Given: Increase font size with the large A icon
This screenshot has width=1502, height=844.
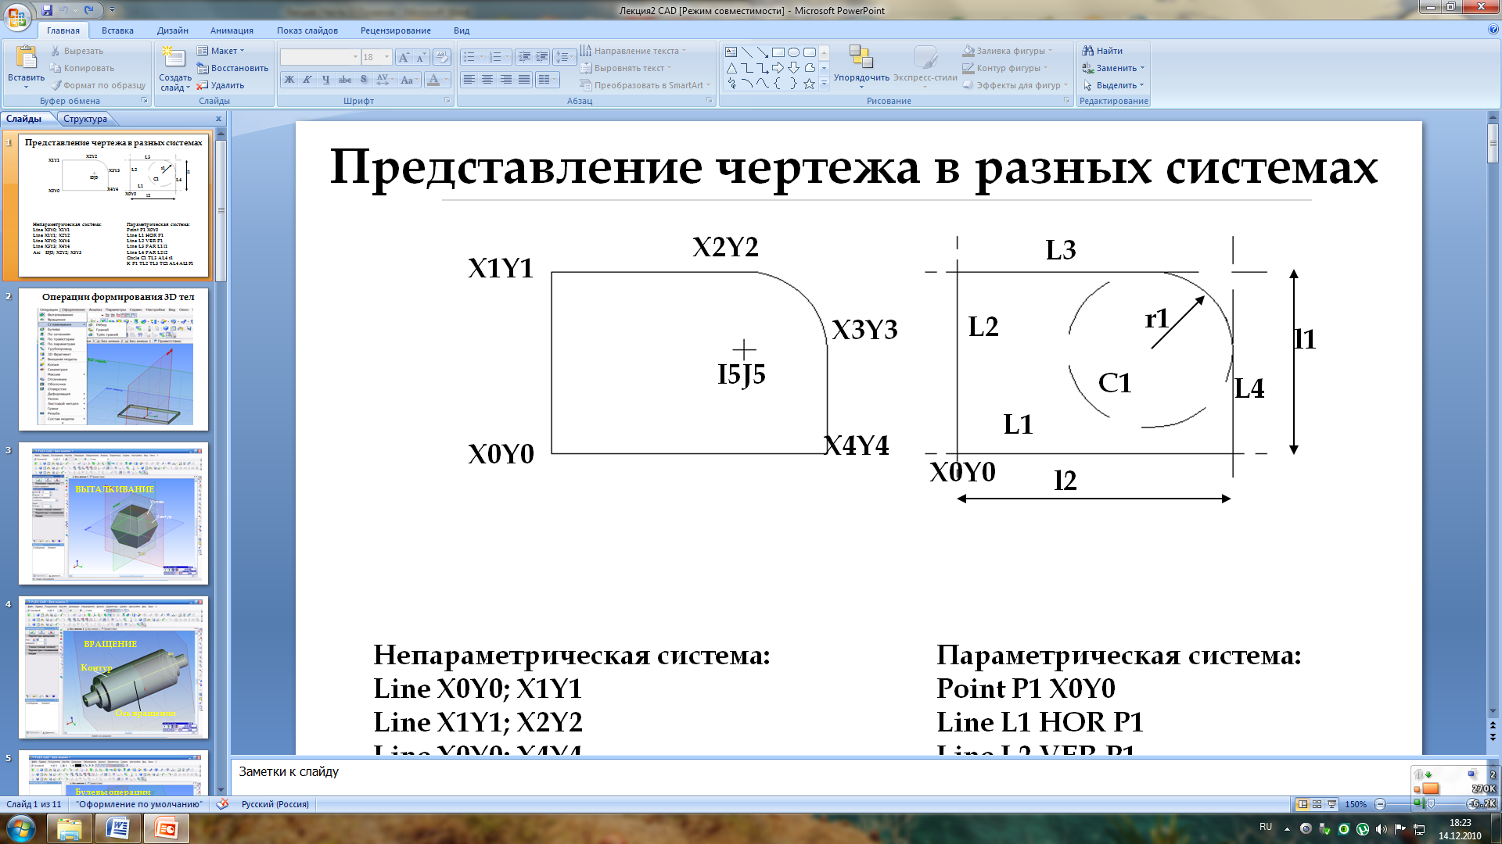Looking at the screenshot, I should pyautogui.click(x=403, y=57).
